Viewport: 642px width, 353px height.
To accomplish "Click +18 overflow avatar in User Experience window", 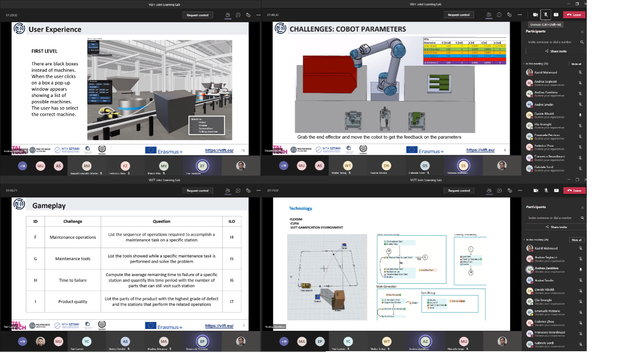I will [x=22, y=166].
